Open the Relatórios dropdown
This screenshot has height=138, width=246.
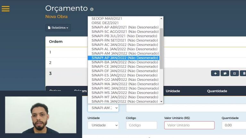[58, 28]
